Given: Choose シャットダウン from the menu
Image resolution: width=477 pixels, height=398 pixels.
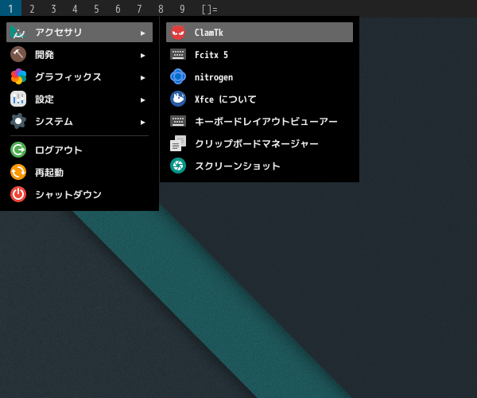Looking at the screenshot, I should pos(79,194).
